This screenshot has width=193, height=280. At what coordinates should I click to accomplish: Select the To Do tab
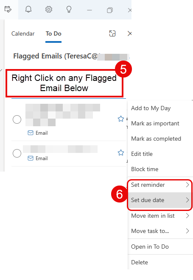click(x=53, y=33)
